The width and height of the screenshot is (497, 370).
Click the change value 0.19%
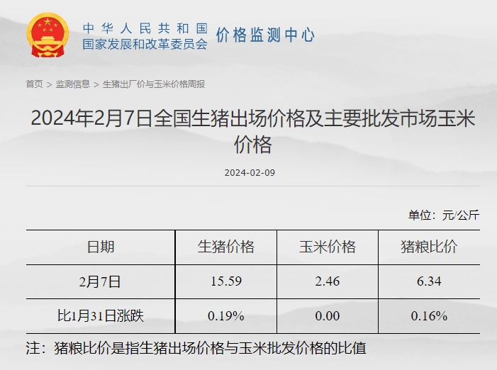tap(226, 316)
